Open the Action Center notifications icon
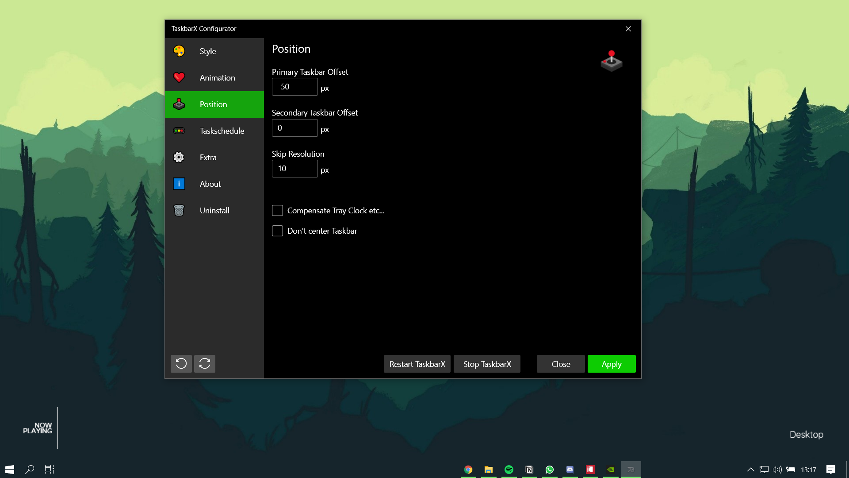This screenshot has height=478, width=849. pyautogui.click(x=831, y=470)
